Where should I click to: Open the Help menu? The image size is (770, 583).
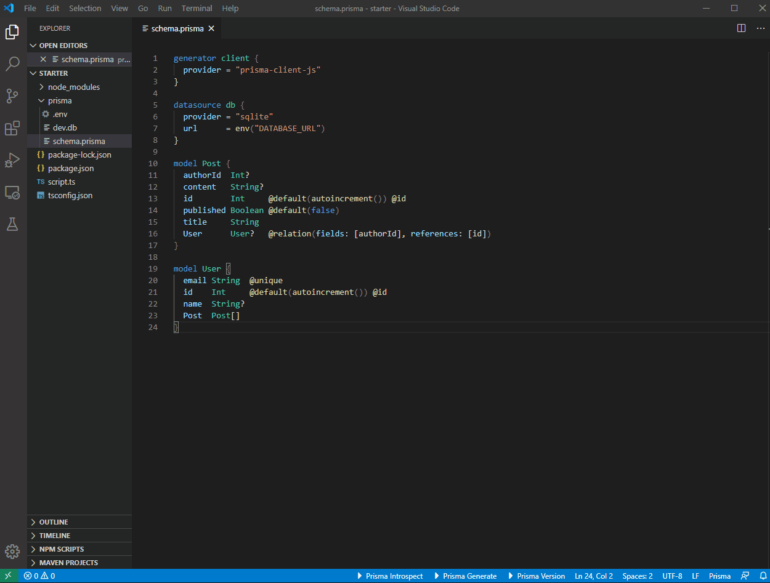230,9
